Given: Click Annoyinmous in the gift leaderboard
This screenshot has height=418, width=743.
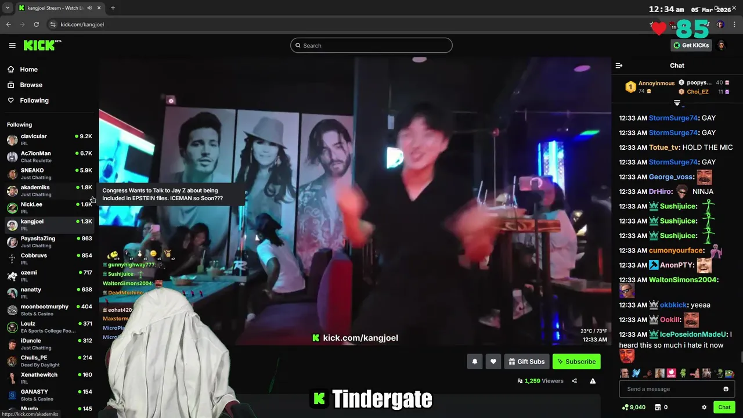Looking at the screenshot, I should point(657,83).
